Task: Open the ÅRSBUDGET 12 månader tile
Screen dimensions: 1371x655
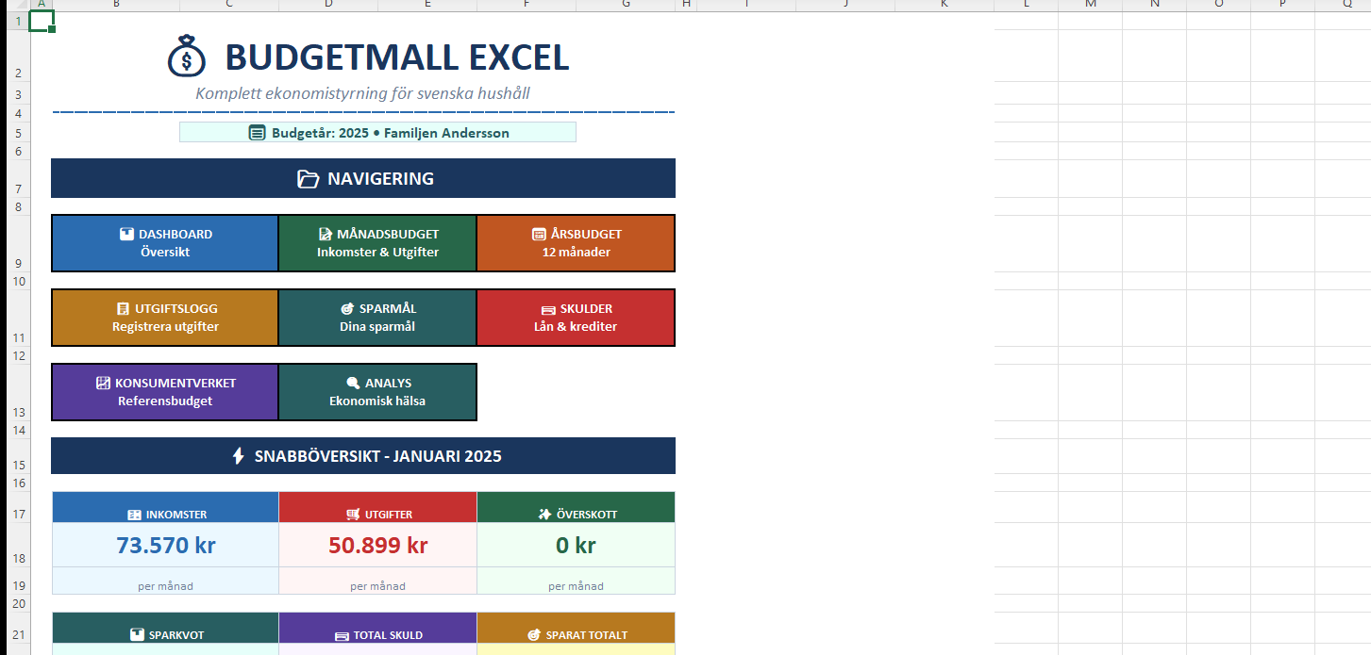Action: click(576, 243)
